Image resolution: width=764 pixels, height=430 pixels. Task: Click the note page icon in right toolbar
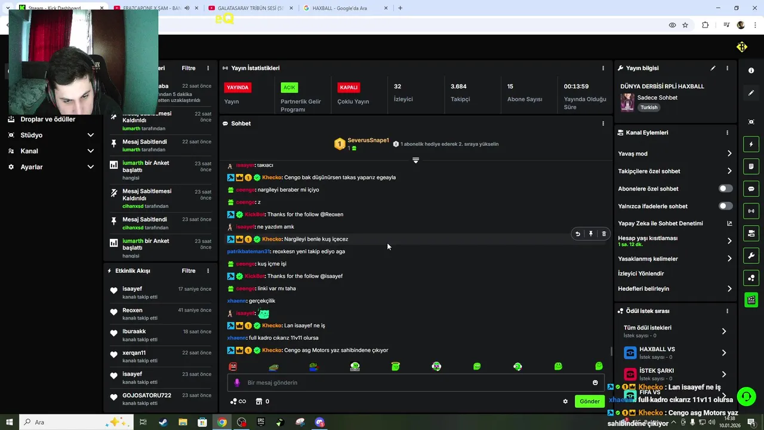pos(751,166)
